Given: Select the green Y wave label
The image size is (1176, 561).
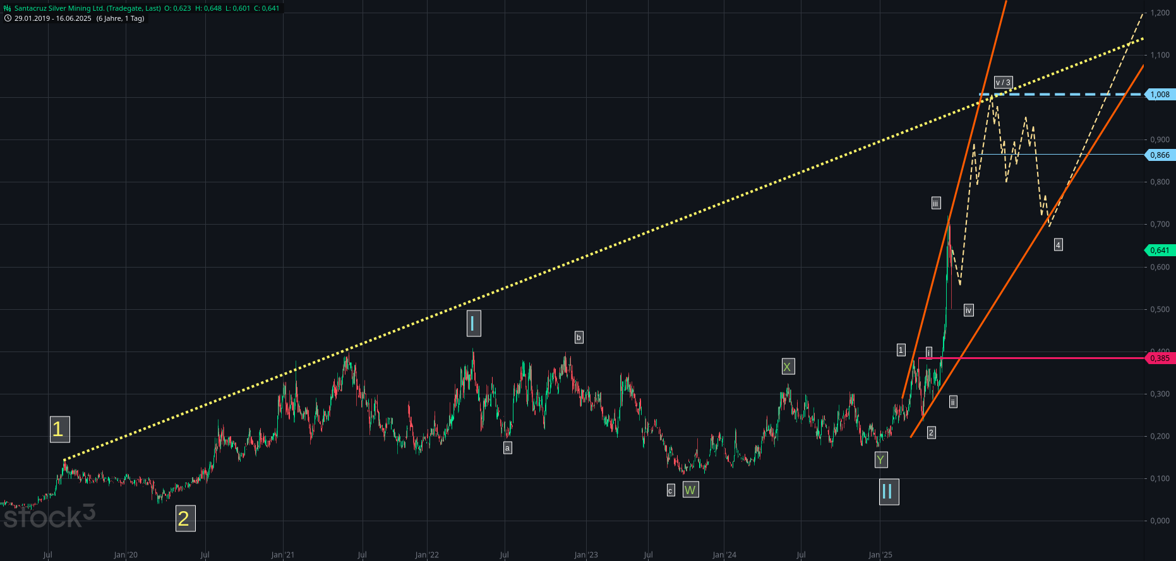Looking at the screenshot, I should pyautogui.click(x=881, y=459).
